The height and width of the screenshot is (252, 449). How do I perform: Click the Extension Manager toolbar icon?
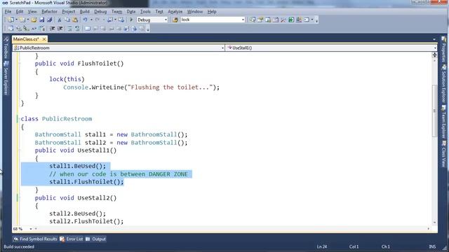(x=299, y=20)
